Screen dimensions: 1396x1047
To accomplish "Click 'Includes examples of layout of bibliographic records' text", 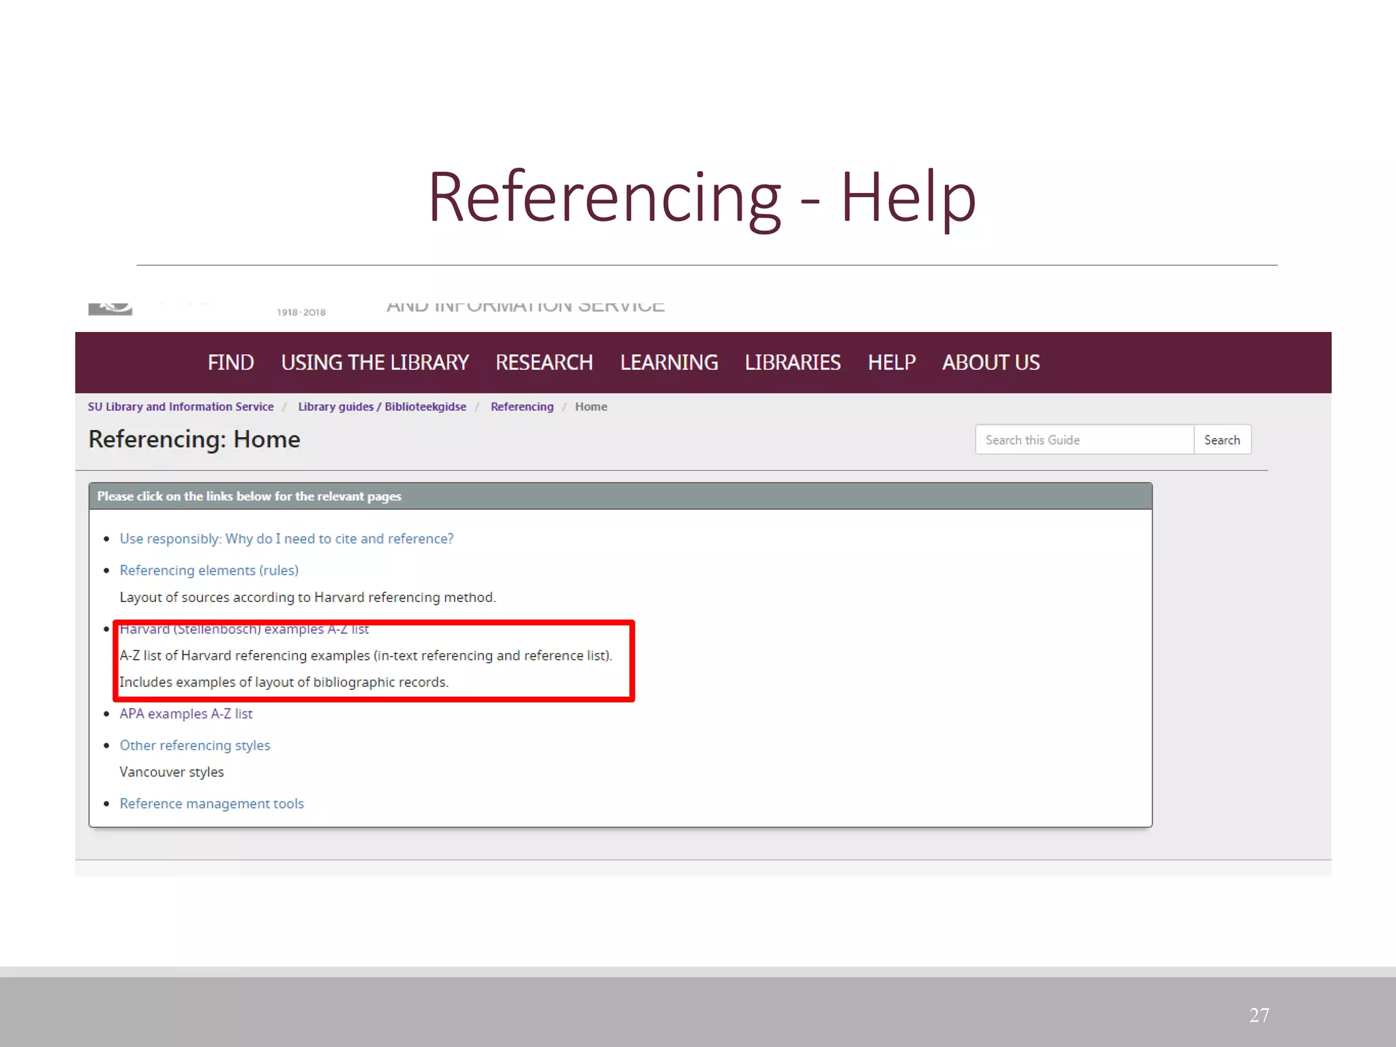I will coord(284,682).
